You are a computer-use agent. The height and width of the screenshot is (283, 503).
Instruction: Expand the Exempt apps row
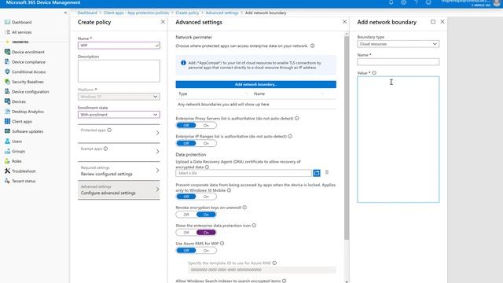[x=119, y=152]
